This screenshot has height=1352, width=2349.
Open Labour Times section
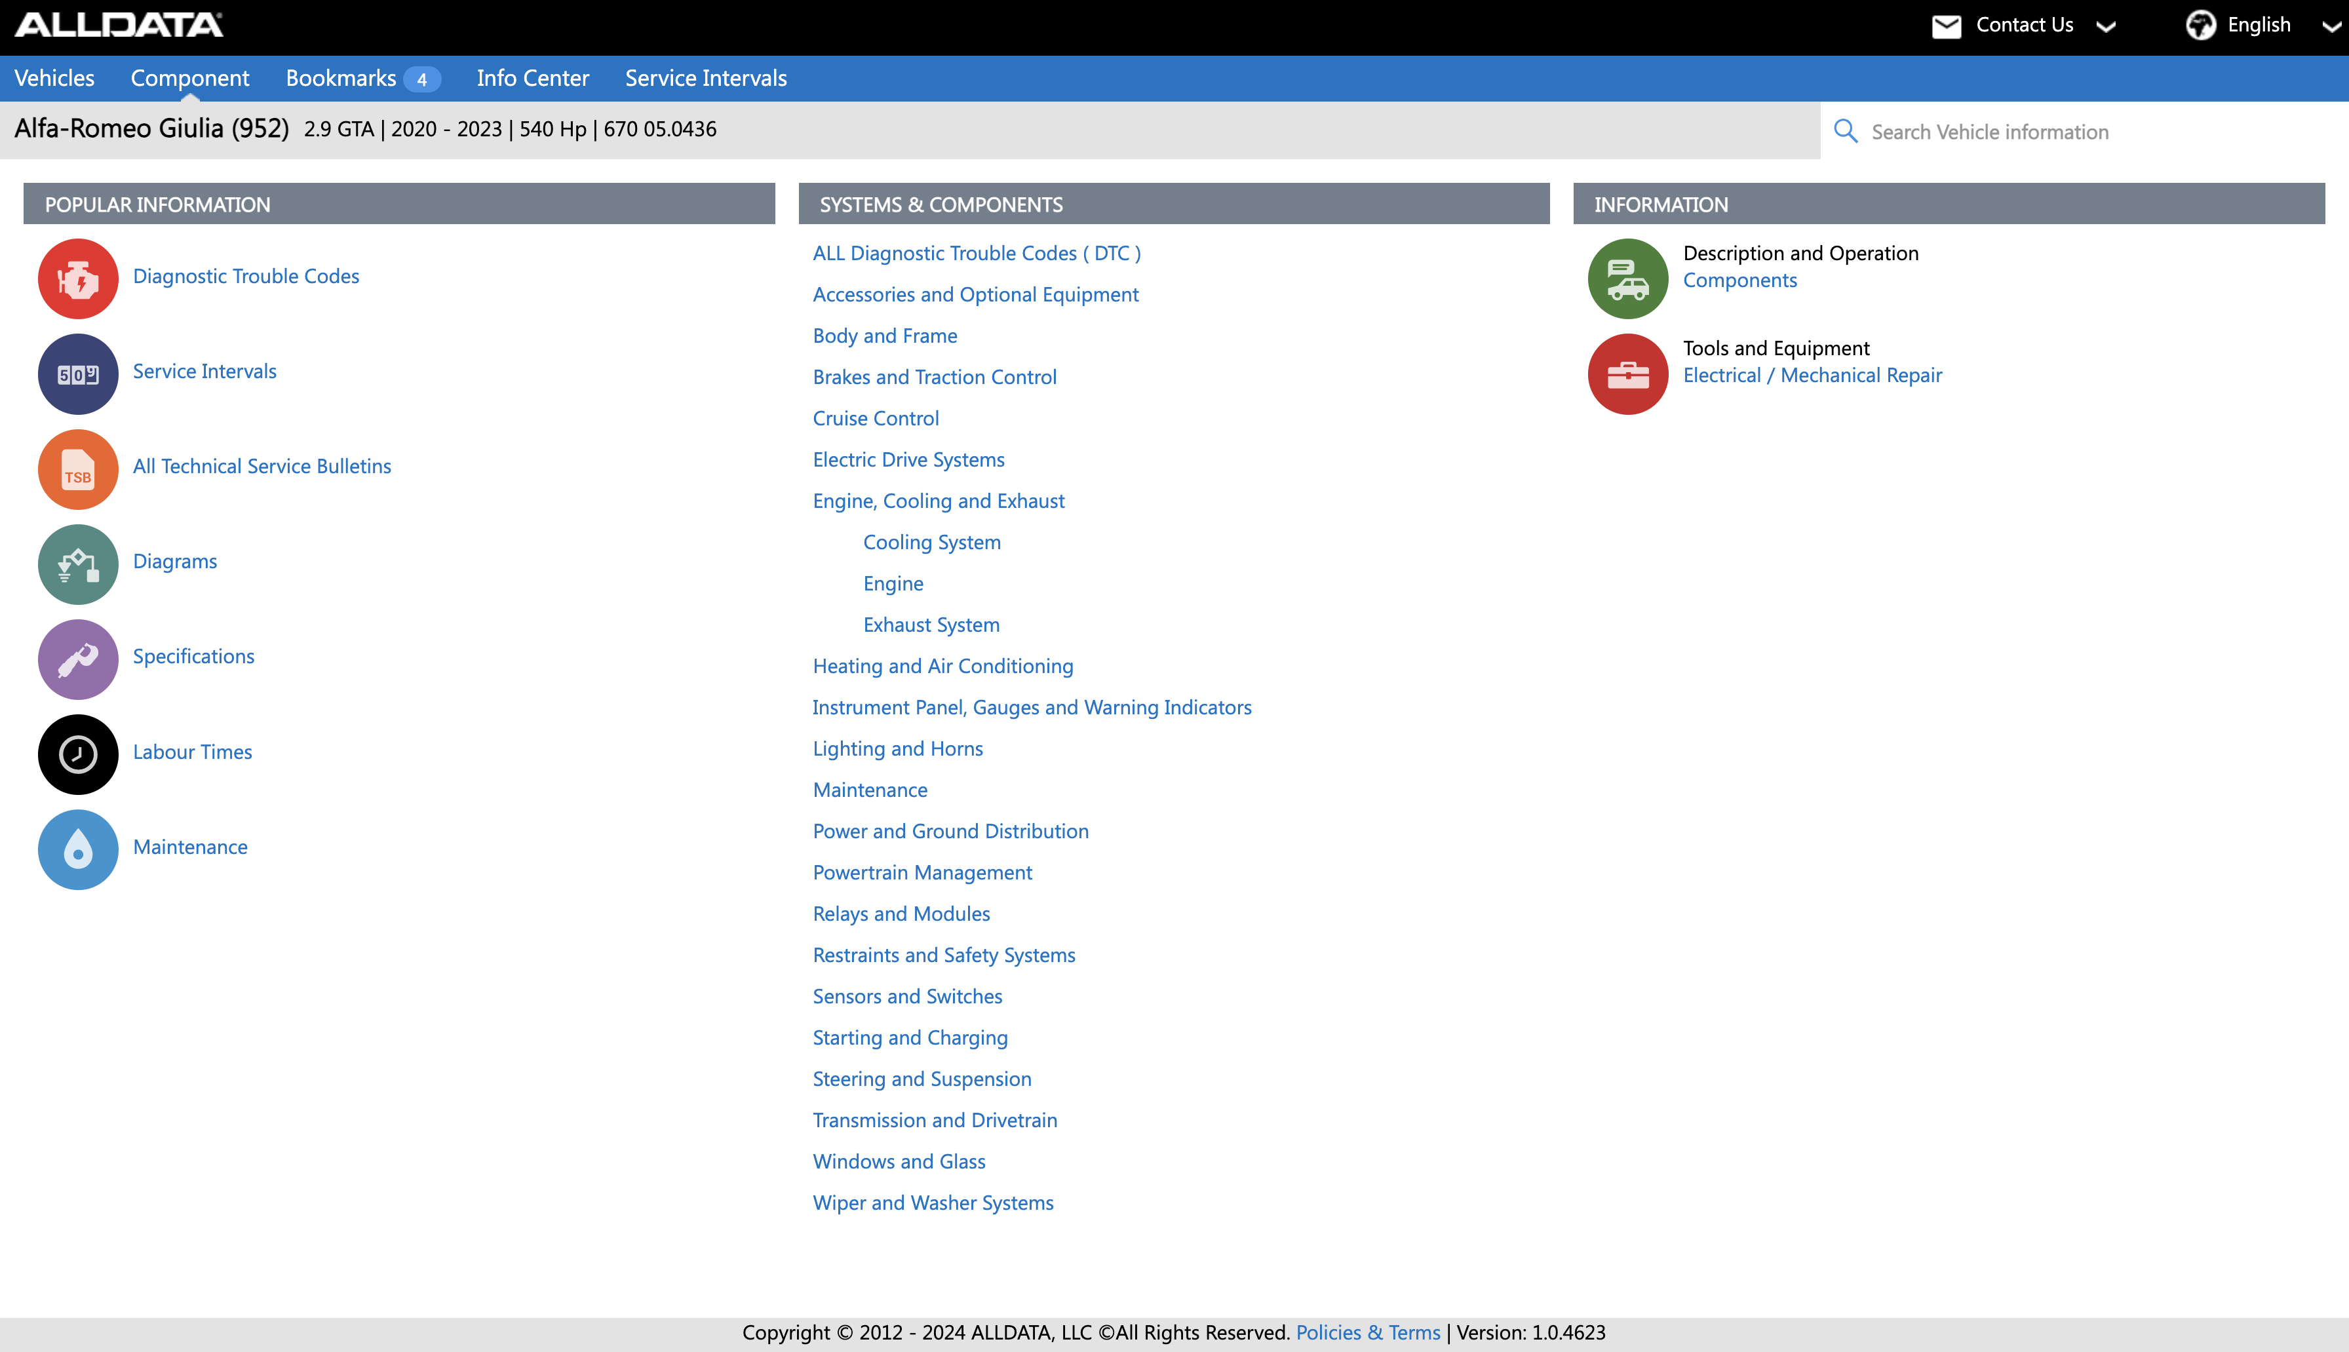[192, 750]
